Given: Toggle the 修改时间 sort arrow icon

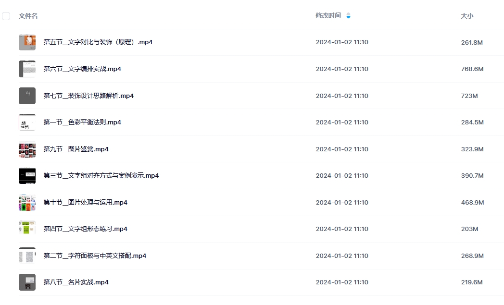Looking at the screenshot, I should click(349, 16).
